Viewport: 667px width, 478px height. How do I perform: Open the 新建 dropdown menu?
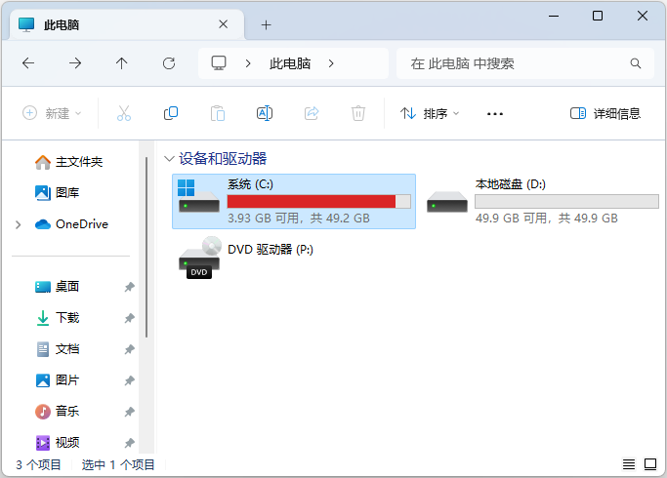click(x=53, y=113)
